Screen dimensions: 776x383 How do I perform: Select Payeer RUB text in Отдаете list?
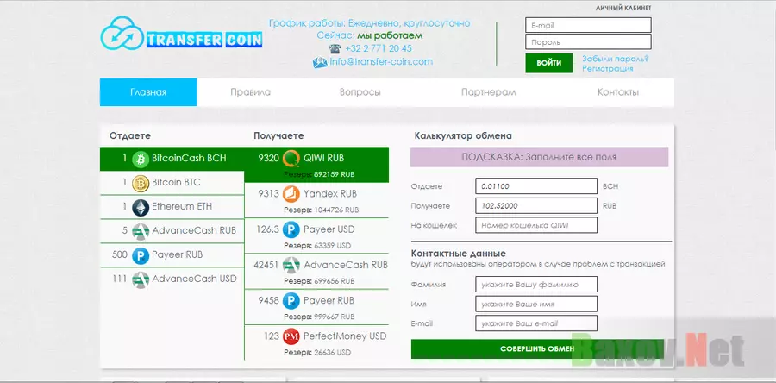(177, 254)
